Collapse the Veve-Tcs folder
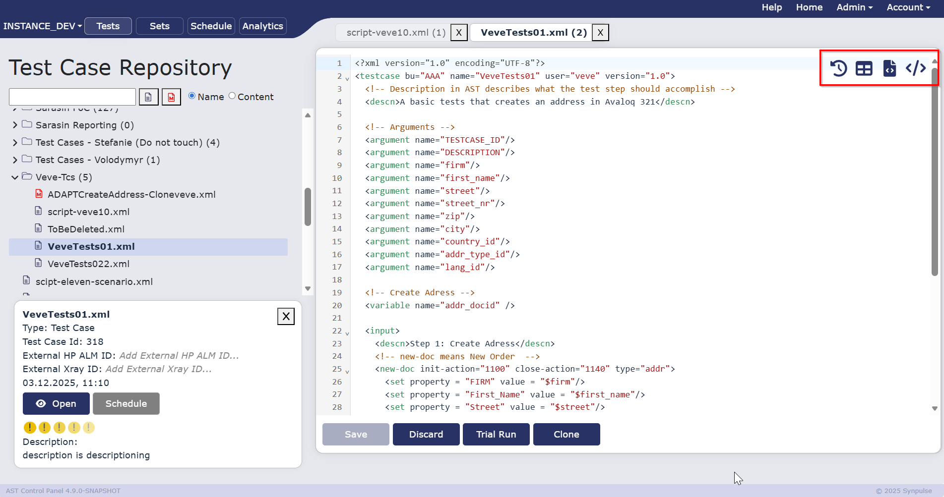The width and height of the screenshot is (944, 497). [x=15, y=177]
